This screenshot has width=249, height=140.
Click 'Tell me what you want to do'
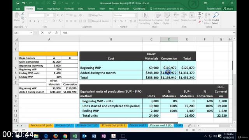point(167,9)
